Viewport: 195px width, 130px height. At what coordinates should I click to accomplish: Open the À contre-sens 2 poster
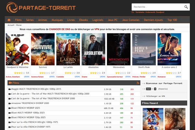tap(169, 49)
